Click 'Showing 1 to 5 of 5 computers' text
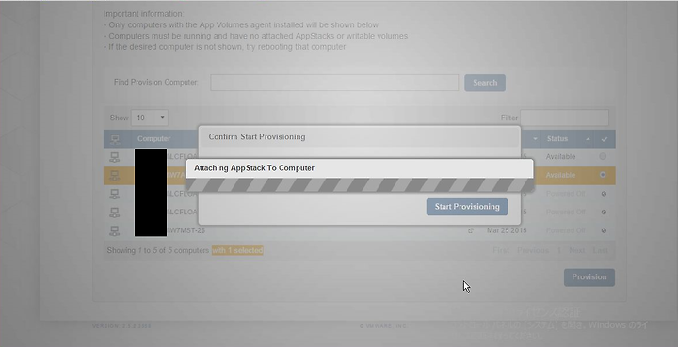The height and width of the screenshot is (347, 678). [158, 250]
